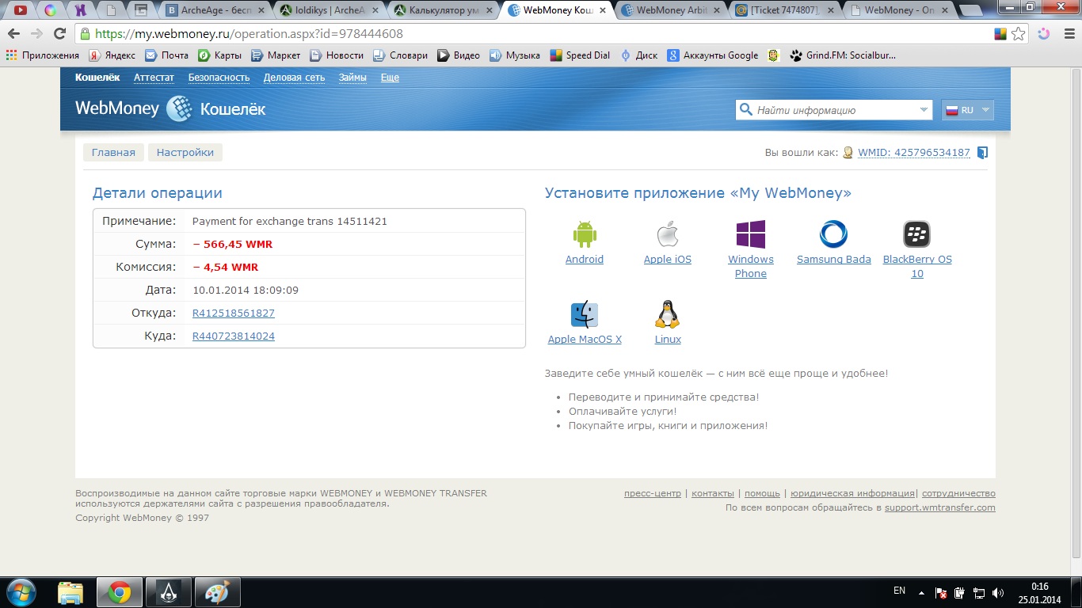Visit support.wmtransfer.com link

pos(940,507)
